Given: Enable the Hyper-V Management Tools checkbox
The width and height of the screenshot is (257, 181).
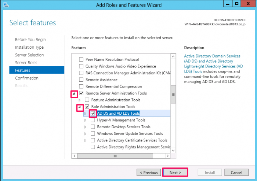Looking at the screenshot, I should pyautogui.click(x=93, y=120).
